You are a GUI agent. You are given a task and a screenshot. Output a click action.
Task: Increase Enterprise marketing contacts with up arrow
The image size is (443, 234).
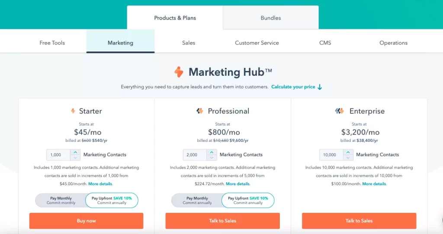(348, 152)
